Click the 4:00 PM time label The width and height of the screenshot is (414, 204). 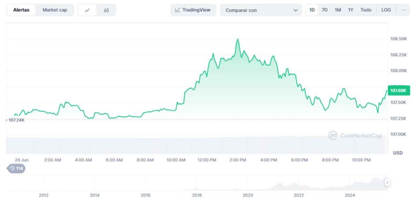pyautogui.click(x=268, y=160)
